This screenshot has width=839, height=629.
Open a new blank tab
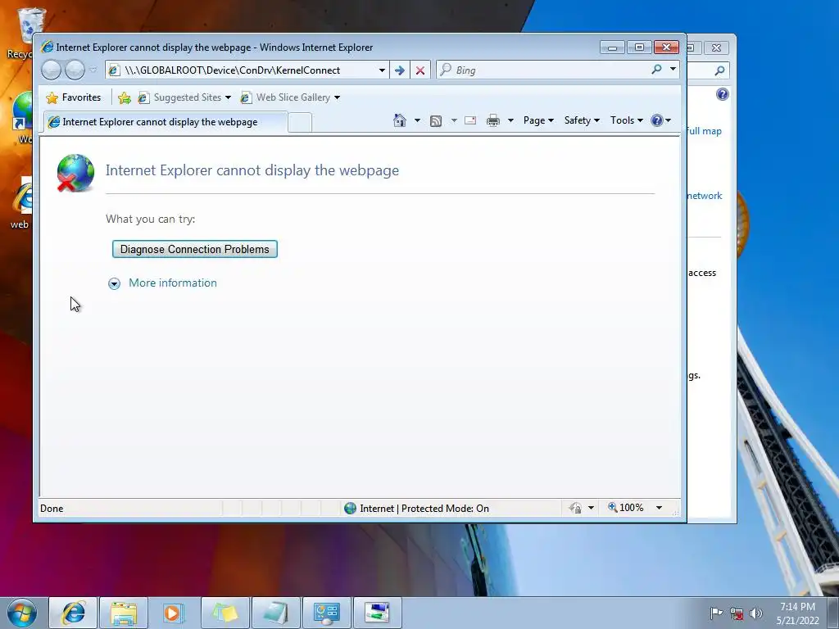pyautogui.click(x=300, y=123)
